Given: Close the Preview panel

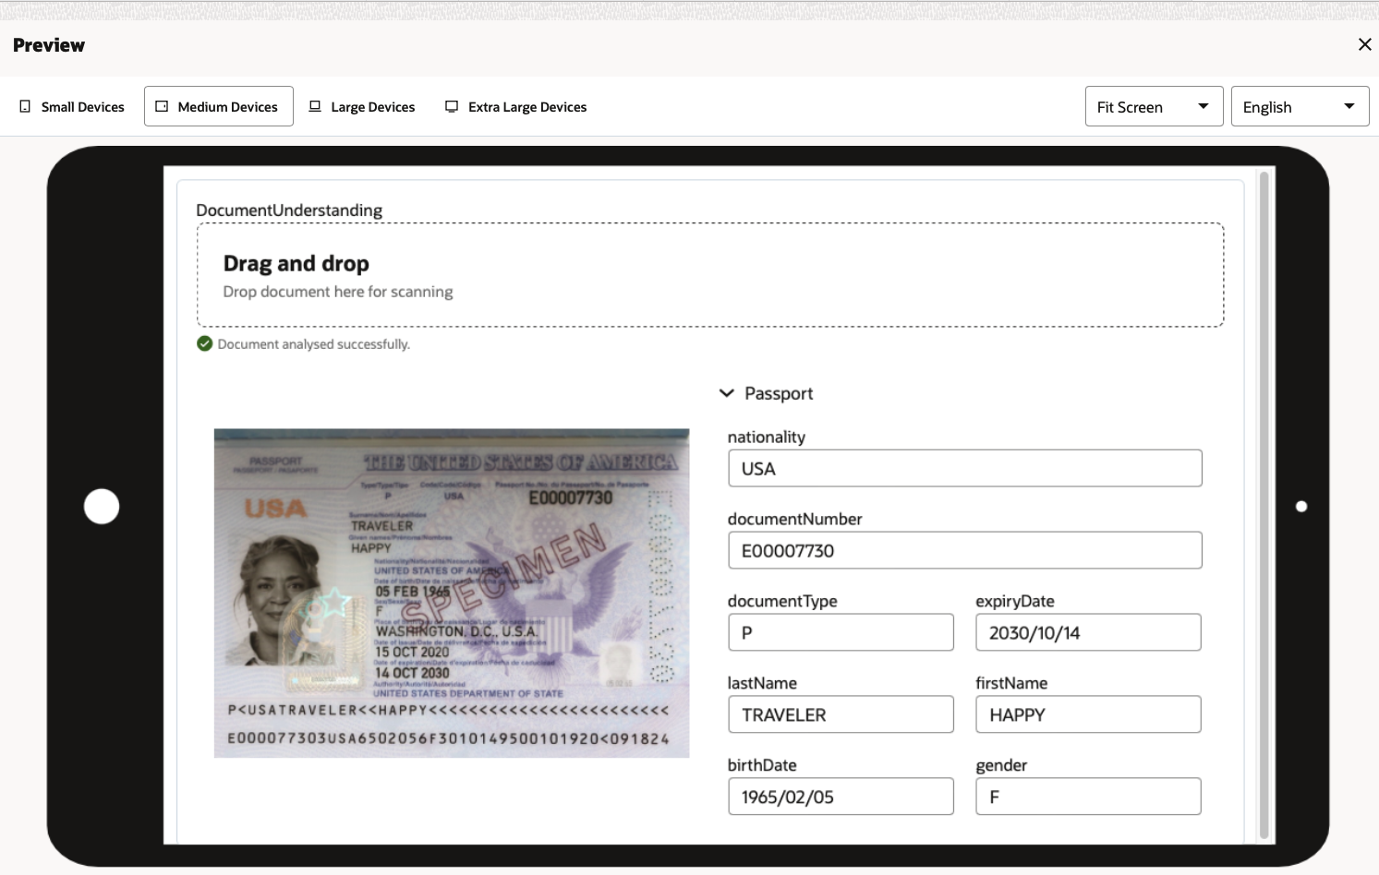Looking at the screenshot, I should [1364, 44].
